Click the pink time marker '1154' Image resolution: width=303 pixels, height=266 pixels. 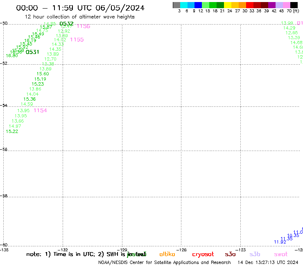tap(40, 110)
